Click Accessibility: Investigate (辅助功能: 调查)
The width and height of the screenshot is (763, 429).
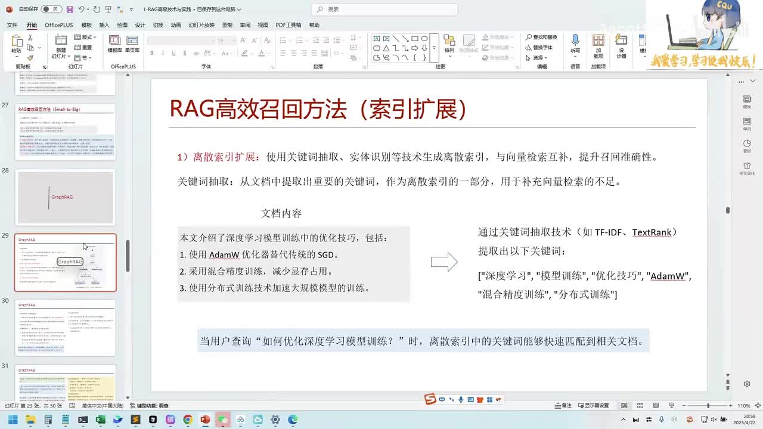click(149, 405)
